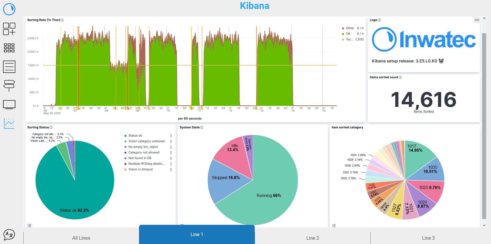Toggle the Other series in Sorting Rate legend

tap(350, 28)
